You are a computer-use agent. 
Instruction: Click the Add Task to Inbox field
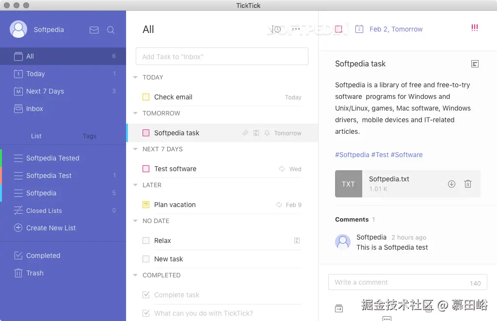pyautogui.click(x=222, y=56)
